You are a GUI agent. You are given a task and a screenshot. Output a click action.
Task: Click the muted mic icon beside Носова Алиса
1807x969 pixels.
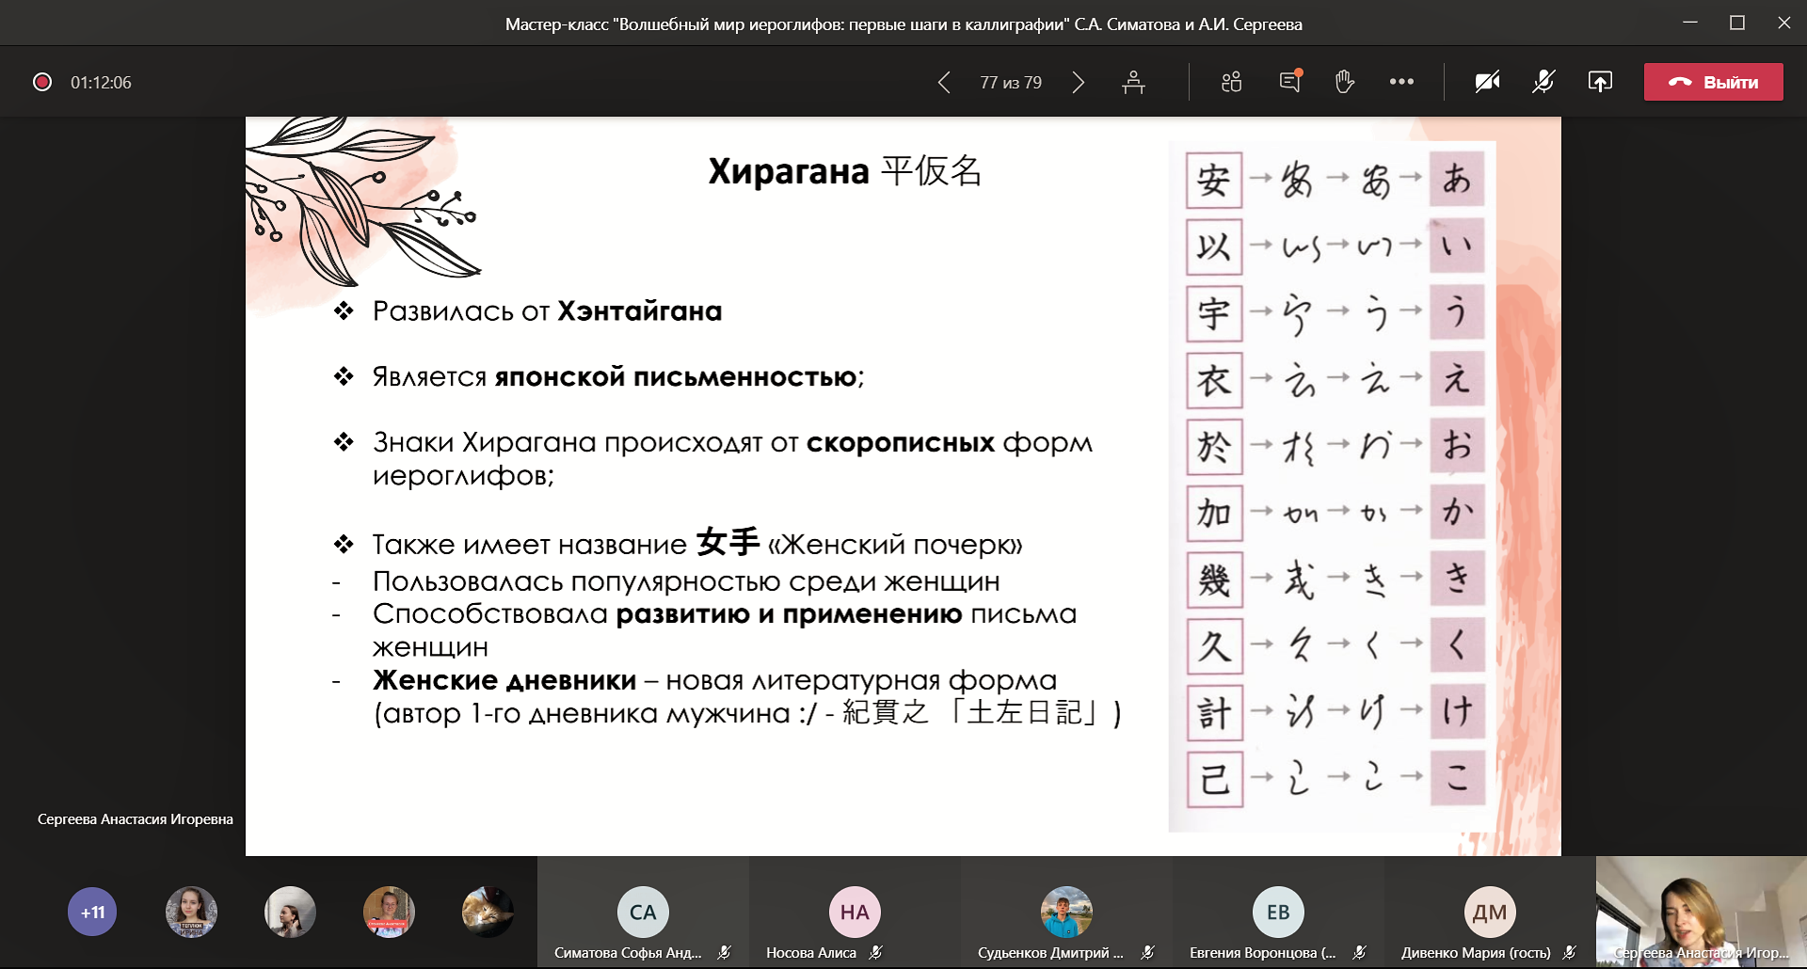coord(875,952)
